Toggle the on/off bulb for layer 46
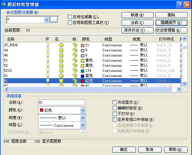Viewport: 192px width, 155px height. (x=48, y=55)
